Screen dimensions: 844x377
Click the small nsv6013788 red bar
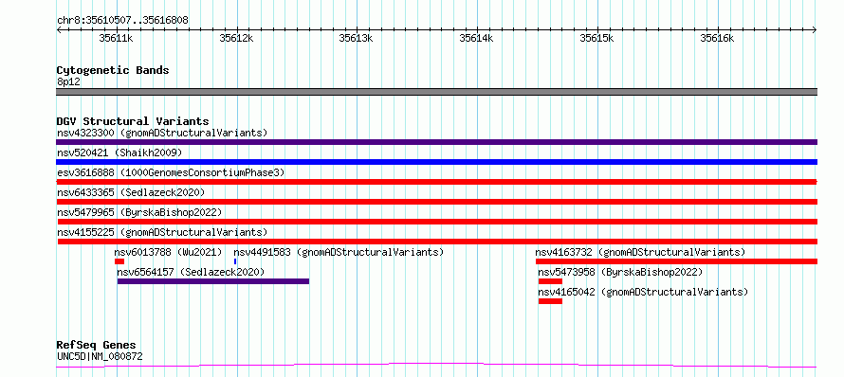tap(119, 261)
